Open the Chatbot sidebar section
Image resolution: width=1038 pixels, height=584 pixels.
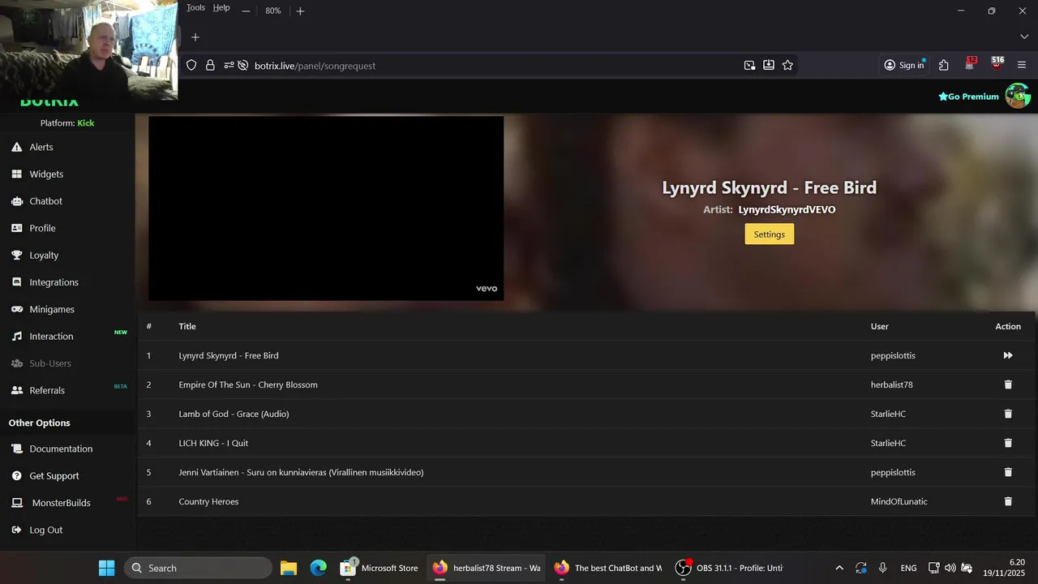pos(45,201)
